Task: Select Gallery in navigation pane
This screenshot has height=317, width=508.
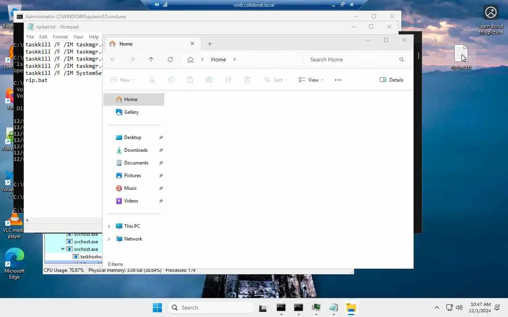Action: tap(134, 112)
